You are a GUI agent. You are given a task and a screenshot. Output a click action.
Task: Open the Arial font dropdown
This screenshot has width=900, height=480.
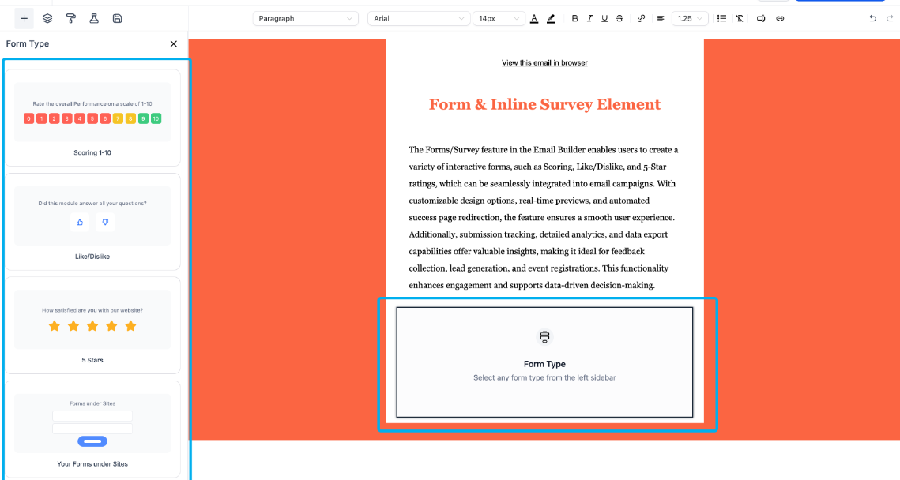[x=418, y=18]
